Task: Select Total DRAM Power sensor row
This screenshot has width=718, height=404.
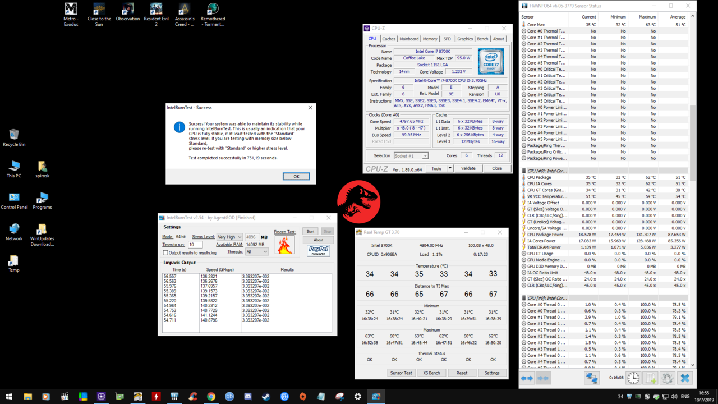Action: click(605, 247)
